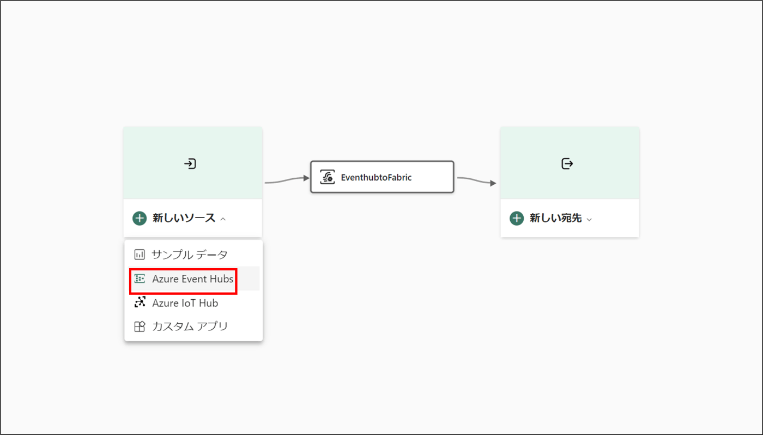763x435 pixels.
Task: Click the サンプル データ chart icon
Action: [x=140, y=255]
